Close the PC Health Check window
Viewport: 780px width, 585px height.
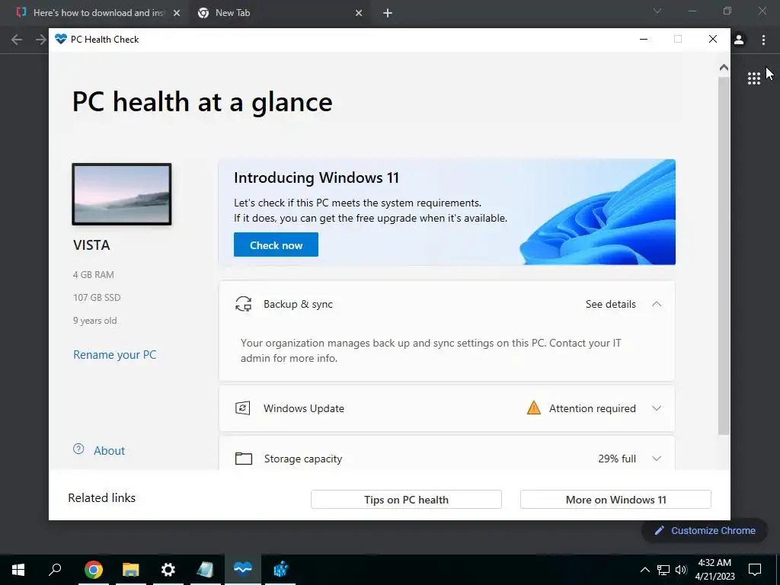pyautogui.click(x=713, y=40)
